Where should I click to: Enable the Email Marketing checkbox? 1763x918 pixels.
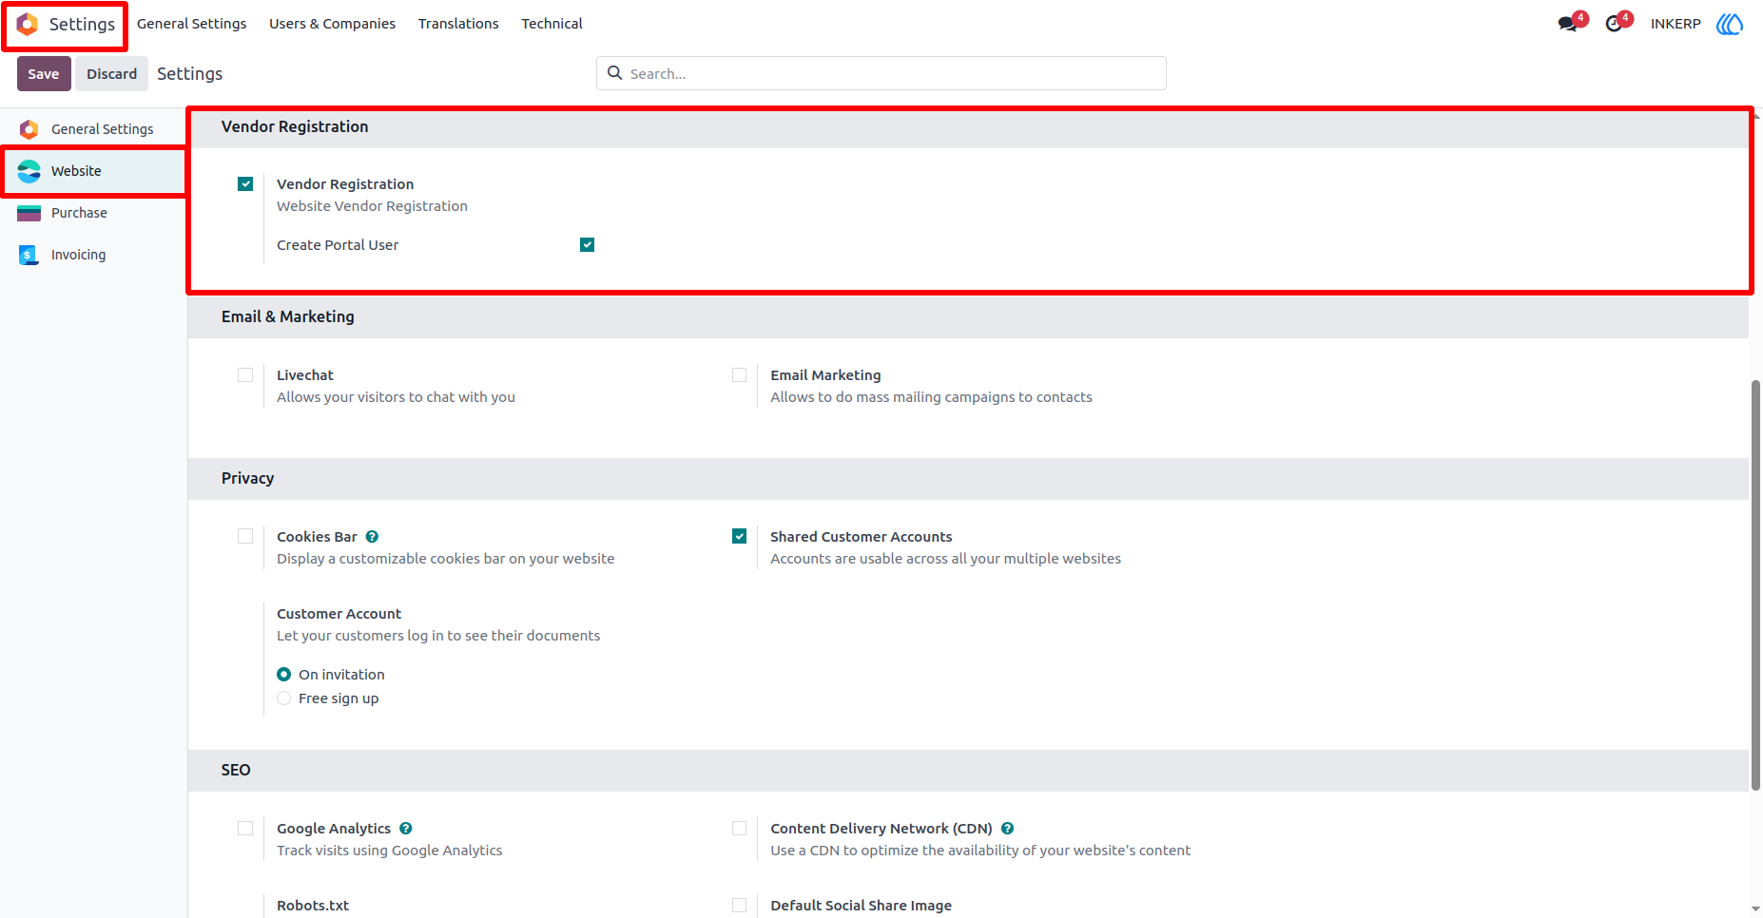(740, 375)
